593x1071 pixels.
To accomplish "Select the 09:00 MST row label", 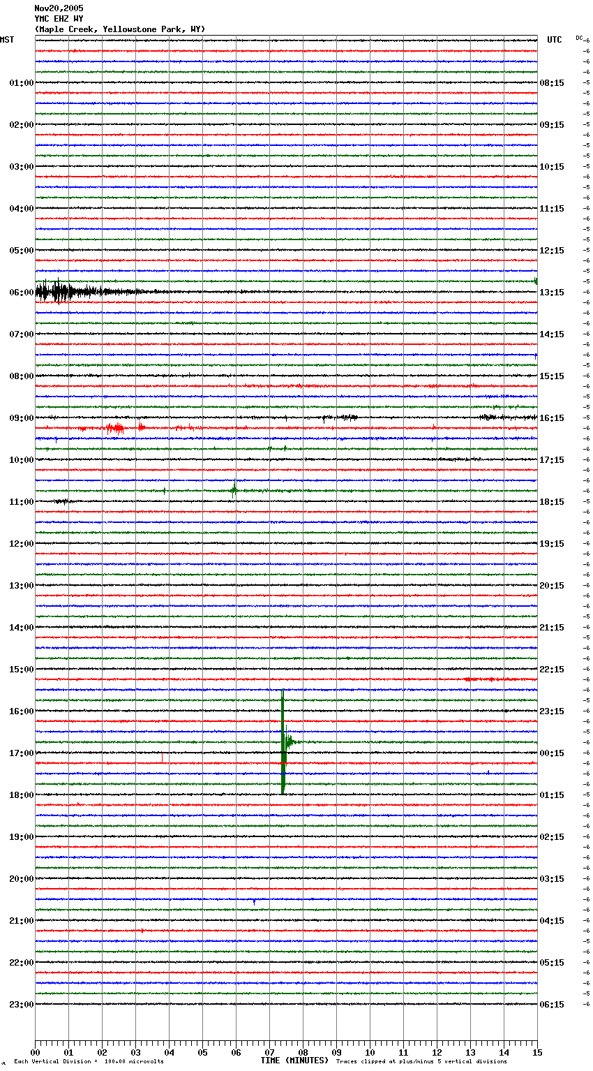I will (x=22, y=418).
